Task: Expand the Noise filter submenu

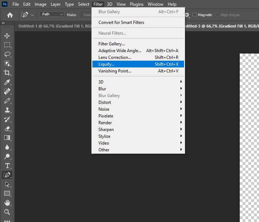Action: (x=138, y=109)
